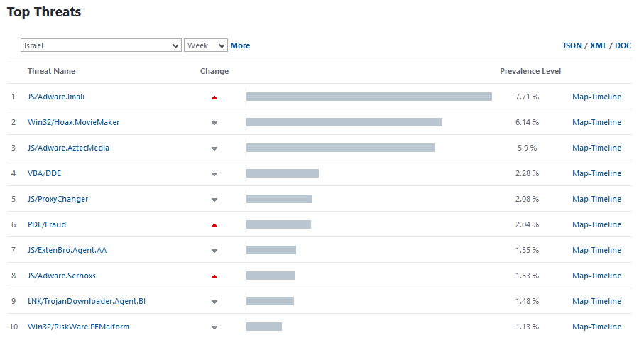Open the Israel country dropdown

101,45
